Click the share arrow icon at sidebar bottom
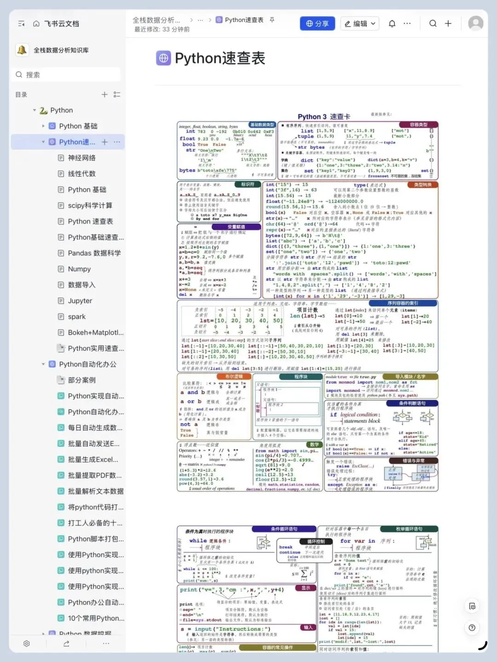 [66, 644]
